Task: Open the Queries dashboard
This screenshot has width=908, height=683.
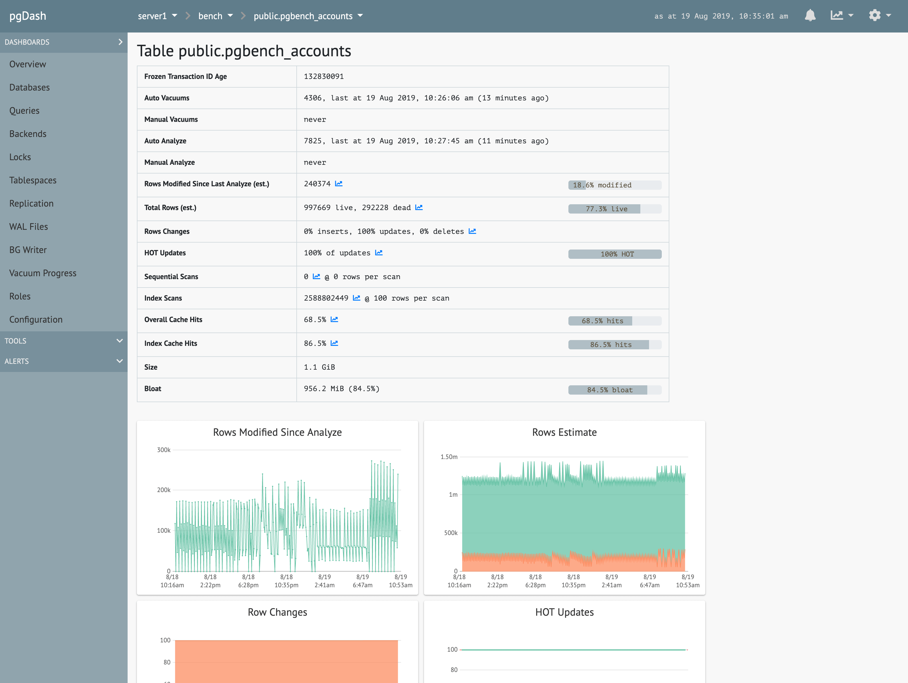Action: tap(24, 111)
